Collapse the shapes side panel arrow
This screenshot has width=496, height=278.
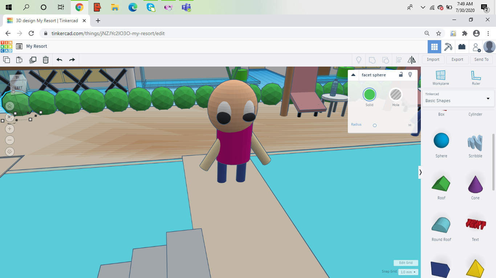(x=420, y=172)
